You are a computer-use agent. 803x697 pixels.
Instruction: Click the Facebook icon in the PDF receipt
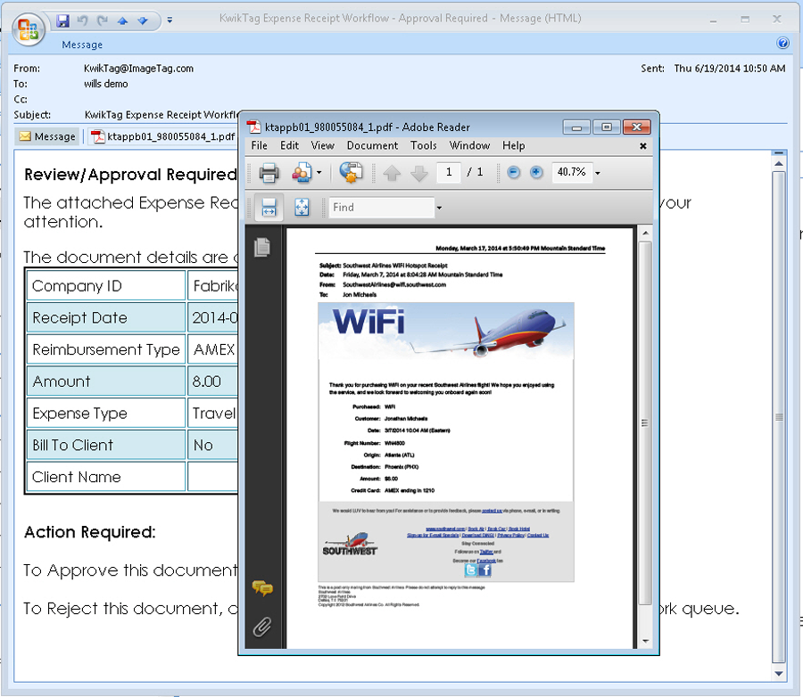tap(484, 570)
